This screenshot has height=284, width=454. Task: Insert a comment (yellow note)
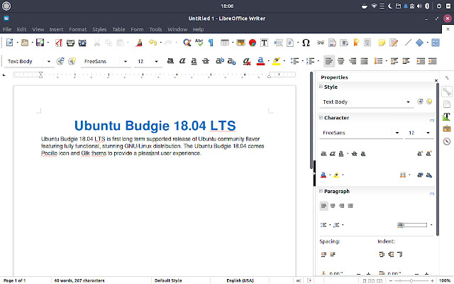point(382,43)
